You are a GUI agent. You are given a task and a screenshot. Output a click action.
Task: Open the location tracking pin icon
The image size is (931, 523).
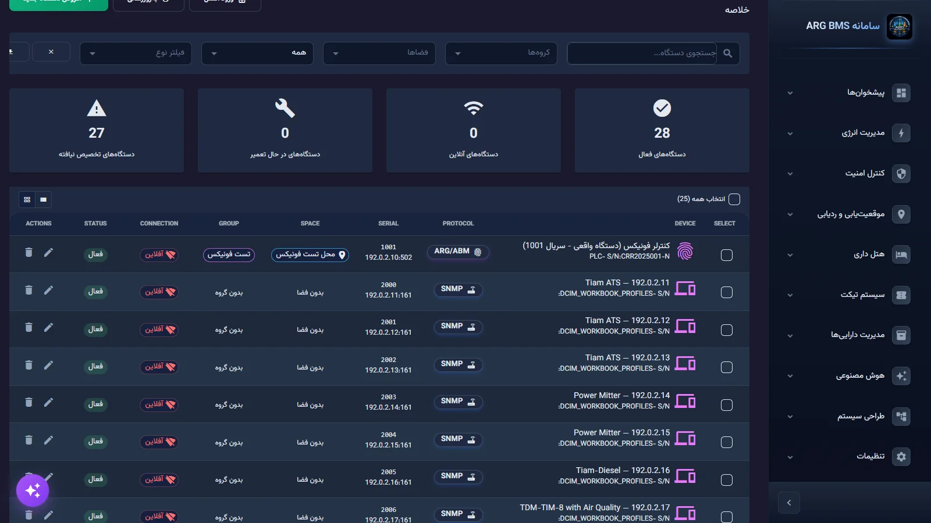coord(901,214)
